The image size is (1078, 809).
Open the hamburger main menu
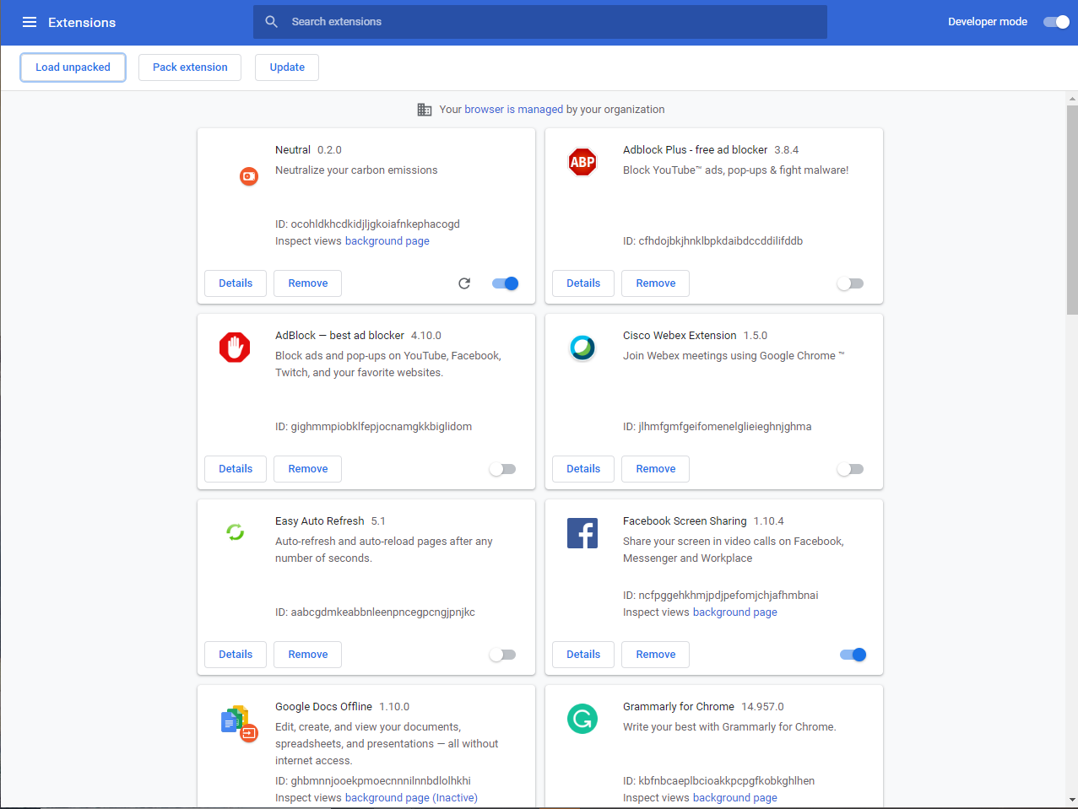coord(30,22)
